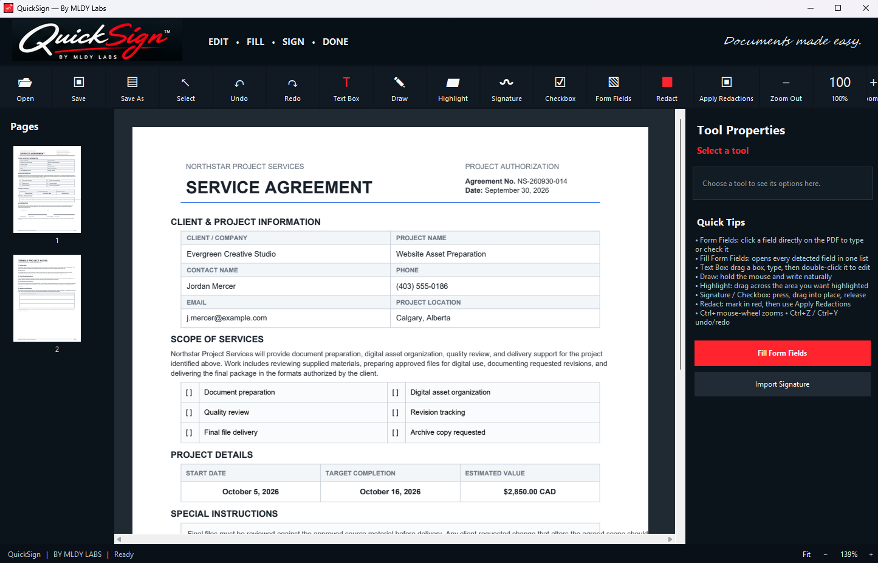Select page 2 thumbnail
The width and height of the screenshot is (878, 563).
click(x=47, y=298)
